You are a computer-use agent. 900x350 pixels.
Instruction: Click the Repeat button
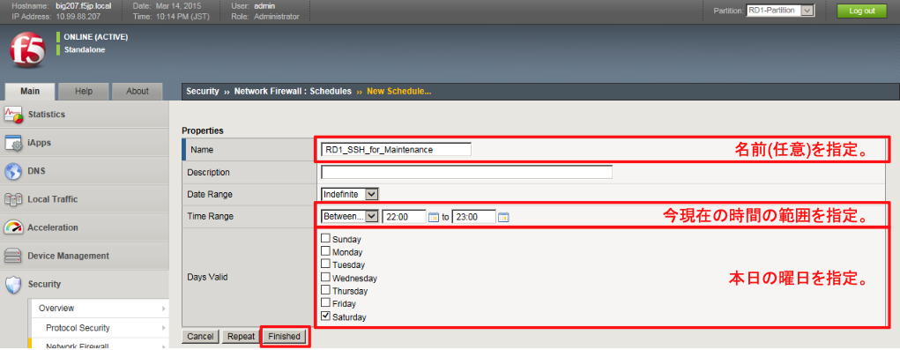(241, 337)
